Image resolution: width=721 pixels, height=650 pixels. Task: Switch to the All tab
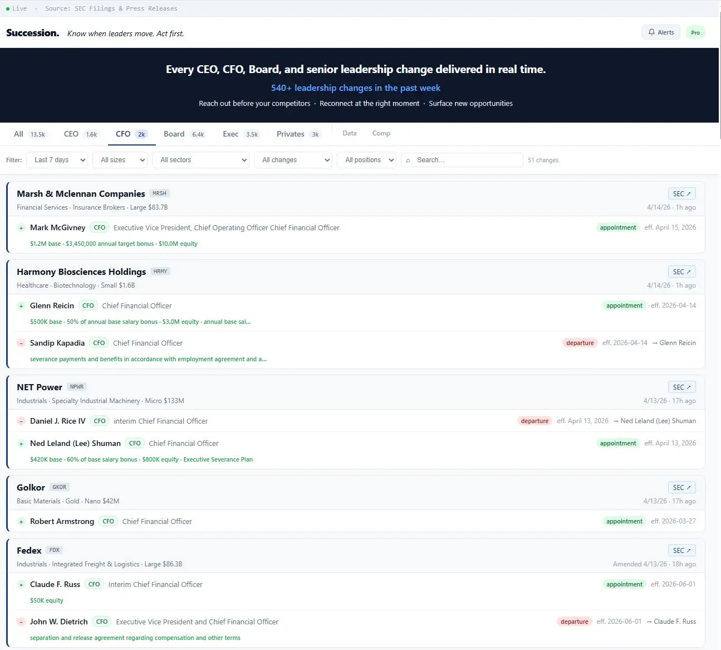click(x=31, y=134)
